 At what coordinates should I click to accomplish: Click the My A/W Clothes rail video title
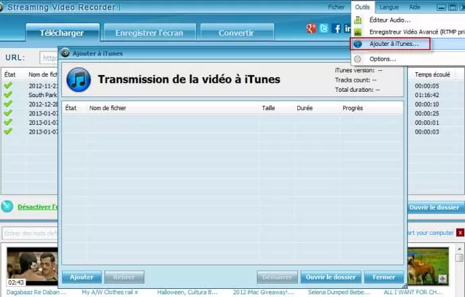click(110, 292)
